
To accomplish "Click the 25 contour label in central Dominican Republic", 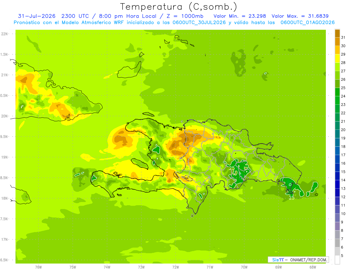I will [232, 168].
